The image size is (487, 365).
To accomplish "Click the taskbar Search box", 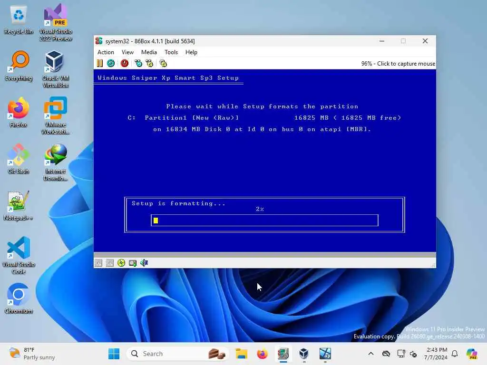I will (178, 354).
